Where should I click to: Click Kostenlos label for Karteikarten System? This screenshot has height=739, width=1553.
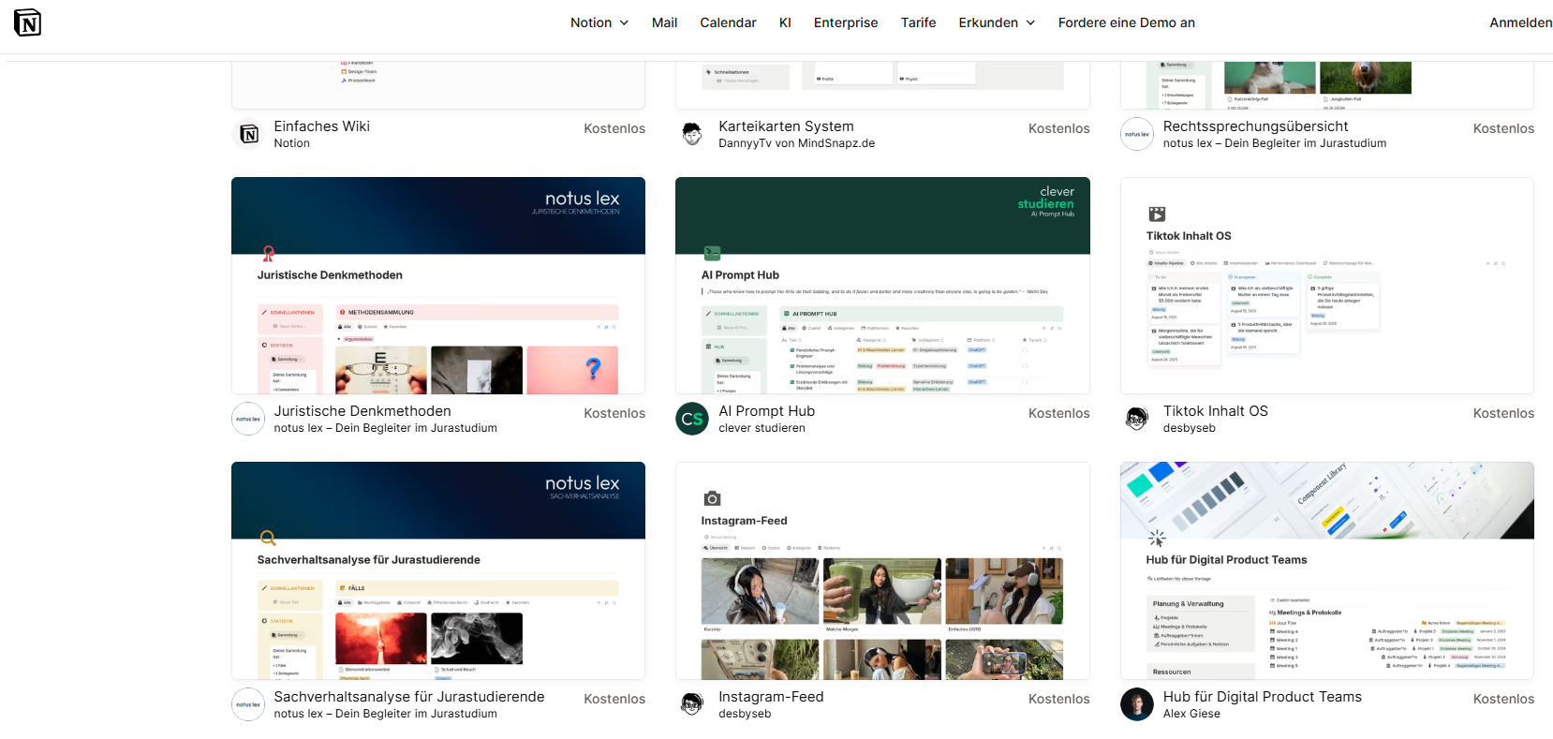click(x=1059, y=128)
